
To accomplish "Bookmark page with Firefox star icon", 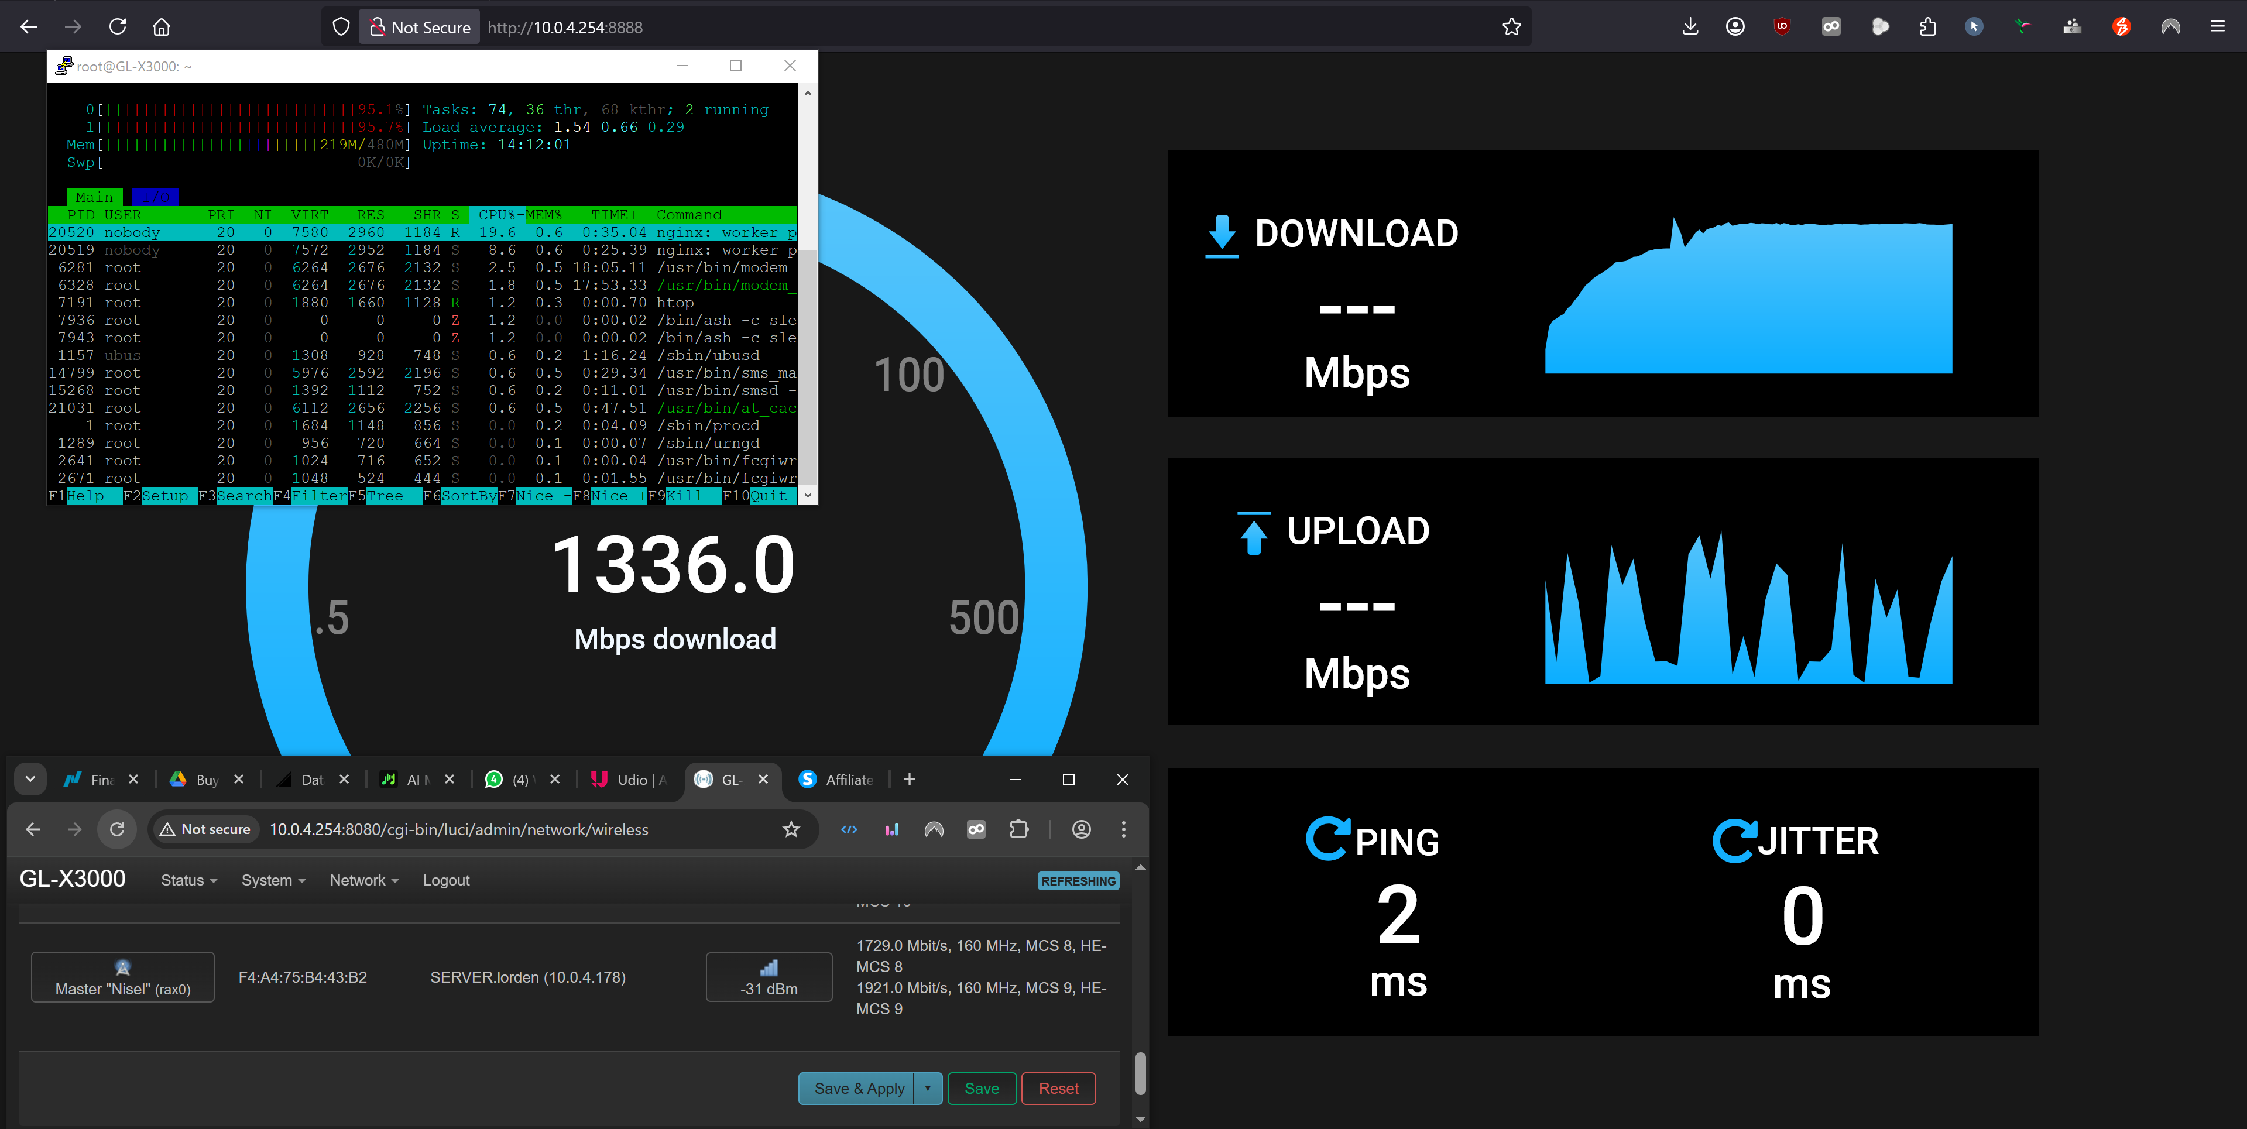I will click(x=1512, y=27).
